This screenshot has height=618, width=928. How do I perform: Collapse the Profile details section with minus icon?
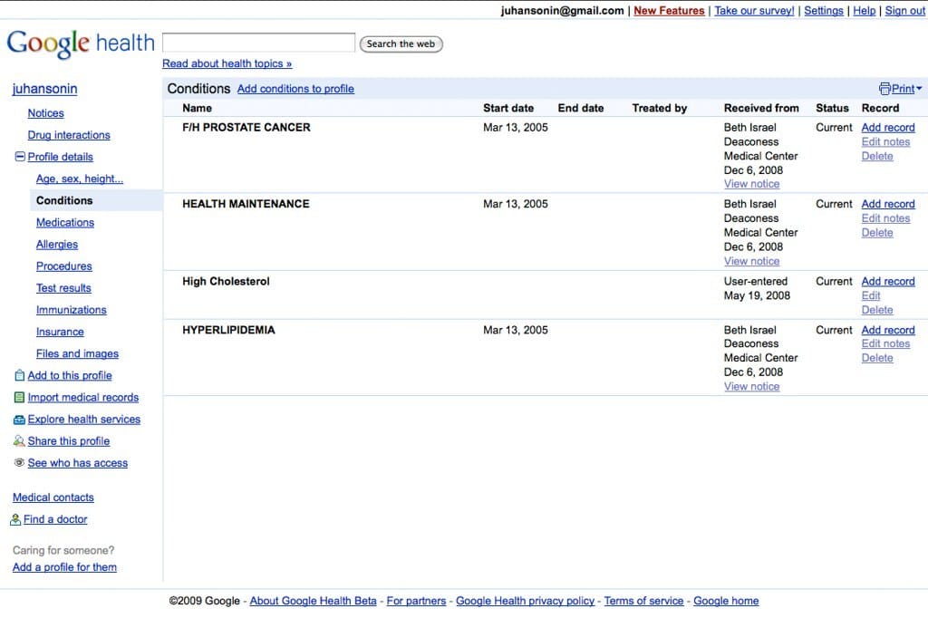pos(20,156)
